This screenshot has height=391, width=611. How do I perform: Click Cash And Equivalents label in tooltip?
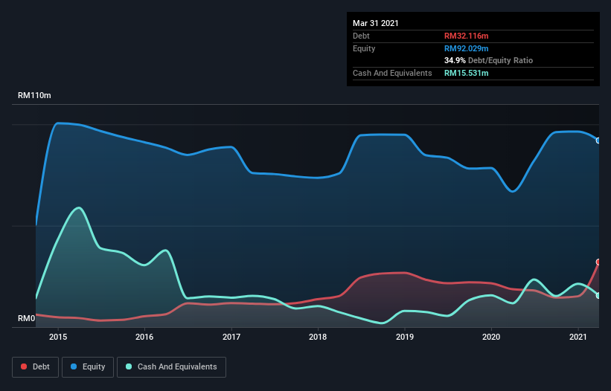[392, 73]
